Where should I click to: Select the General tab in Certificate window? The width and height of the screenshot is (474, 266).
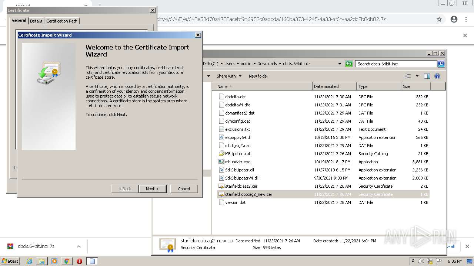point(19,20)
